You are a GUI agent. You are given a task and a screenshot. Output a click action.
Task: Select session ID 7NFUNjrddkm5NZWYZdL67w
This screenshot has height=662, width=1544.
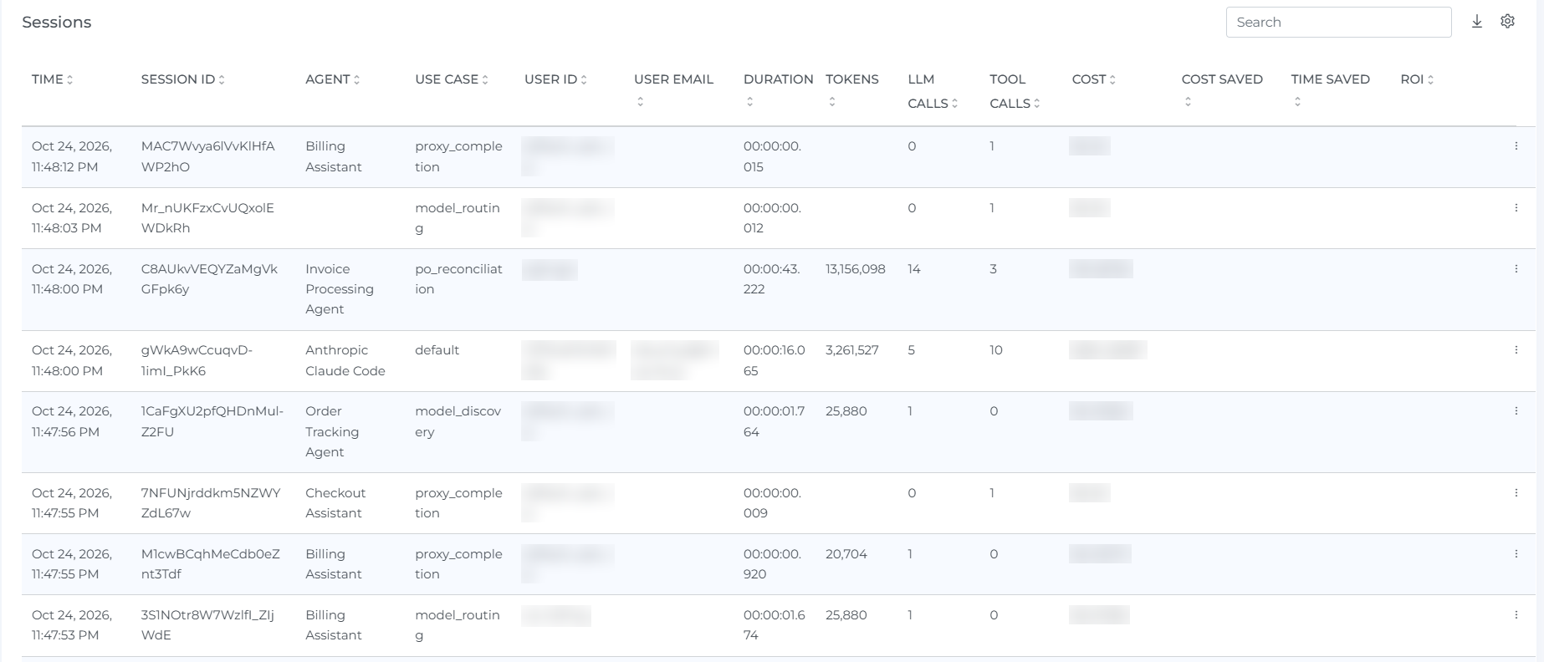pyautogui.click(x=211, y=503)
